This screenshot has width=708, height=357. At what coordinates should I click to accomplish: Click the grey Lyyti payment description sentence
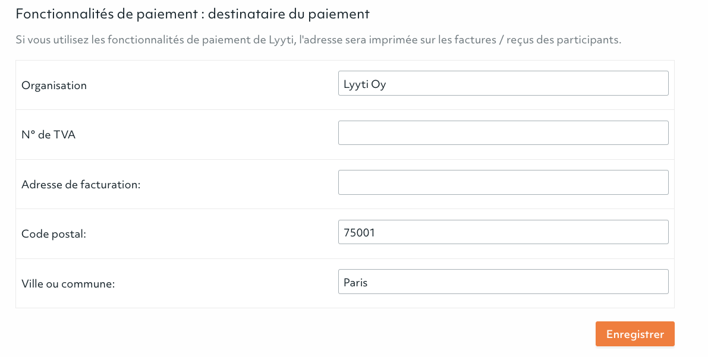coord(318,40)
